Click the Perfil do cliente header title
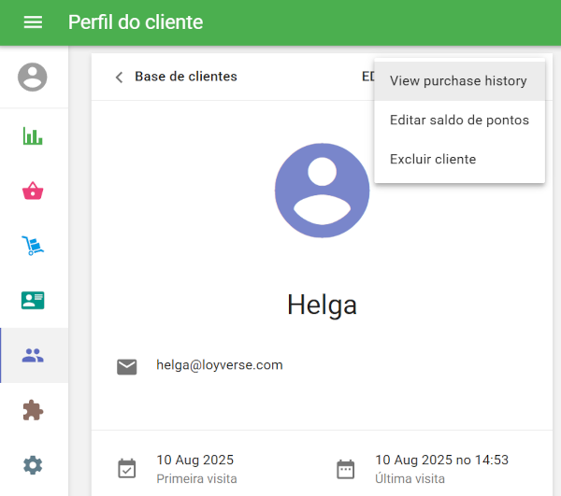 pyautogui.click(x=136, y=22)
